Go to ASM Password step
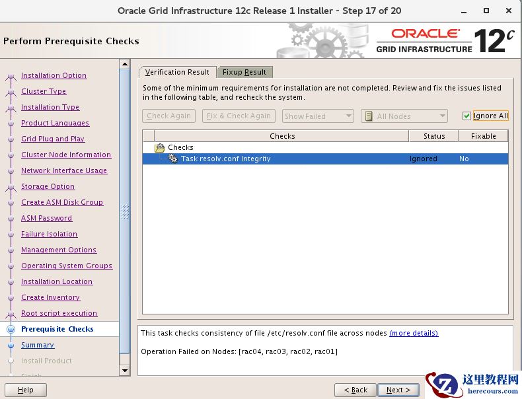This screenshot has width=522, height=399. coord(47,218)
